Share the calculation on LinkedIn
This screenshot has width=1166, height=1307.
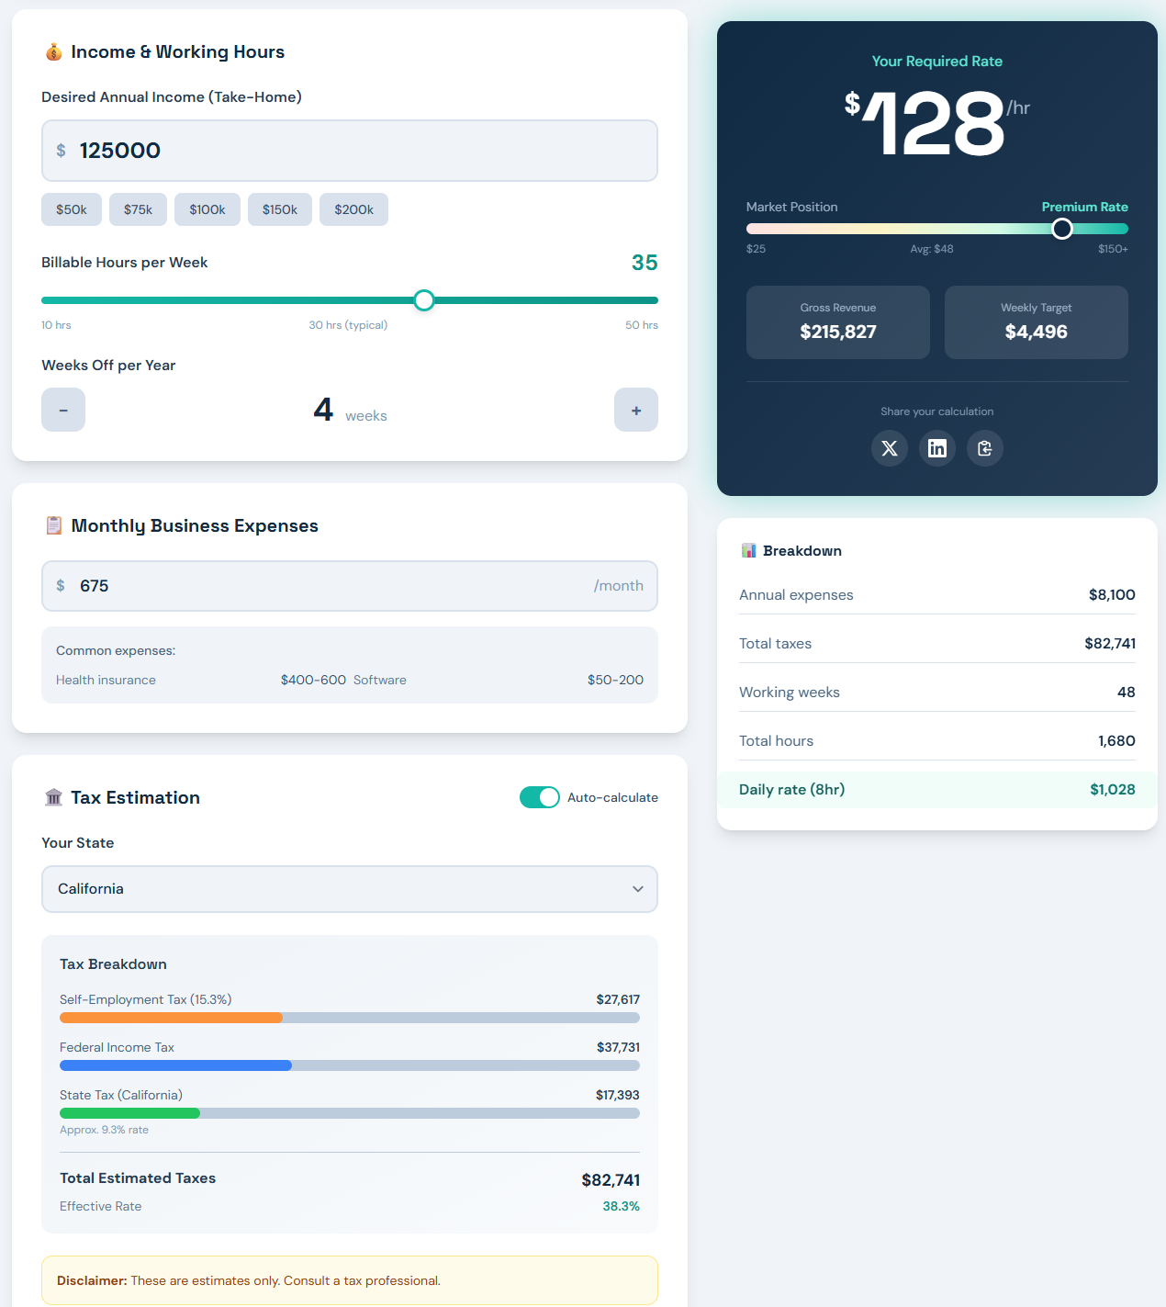[936, 448]
